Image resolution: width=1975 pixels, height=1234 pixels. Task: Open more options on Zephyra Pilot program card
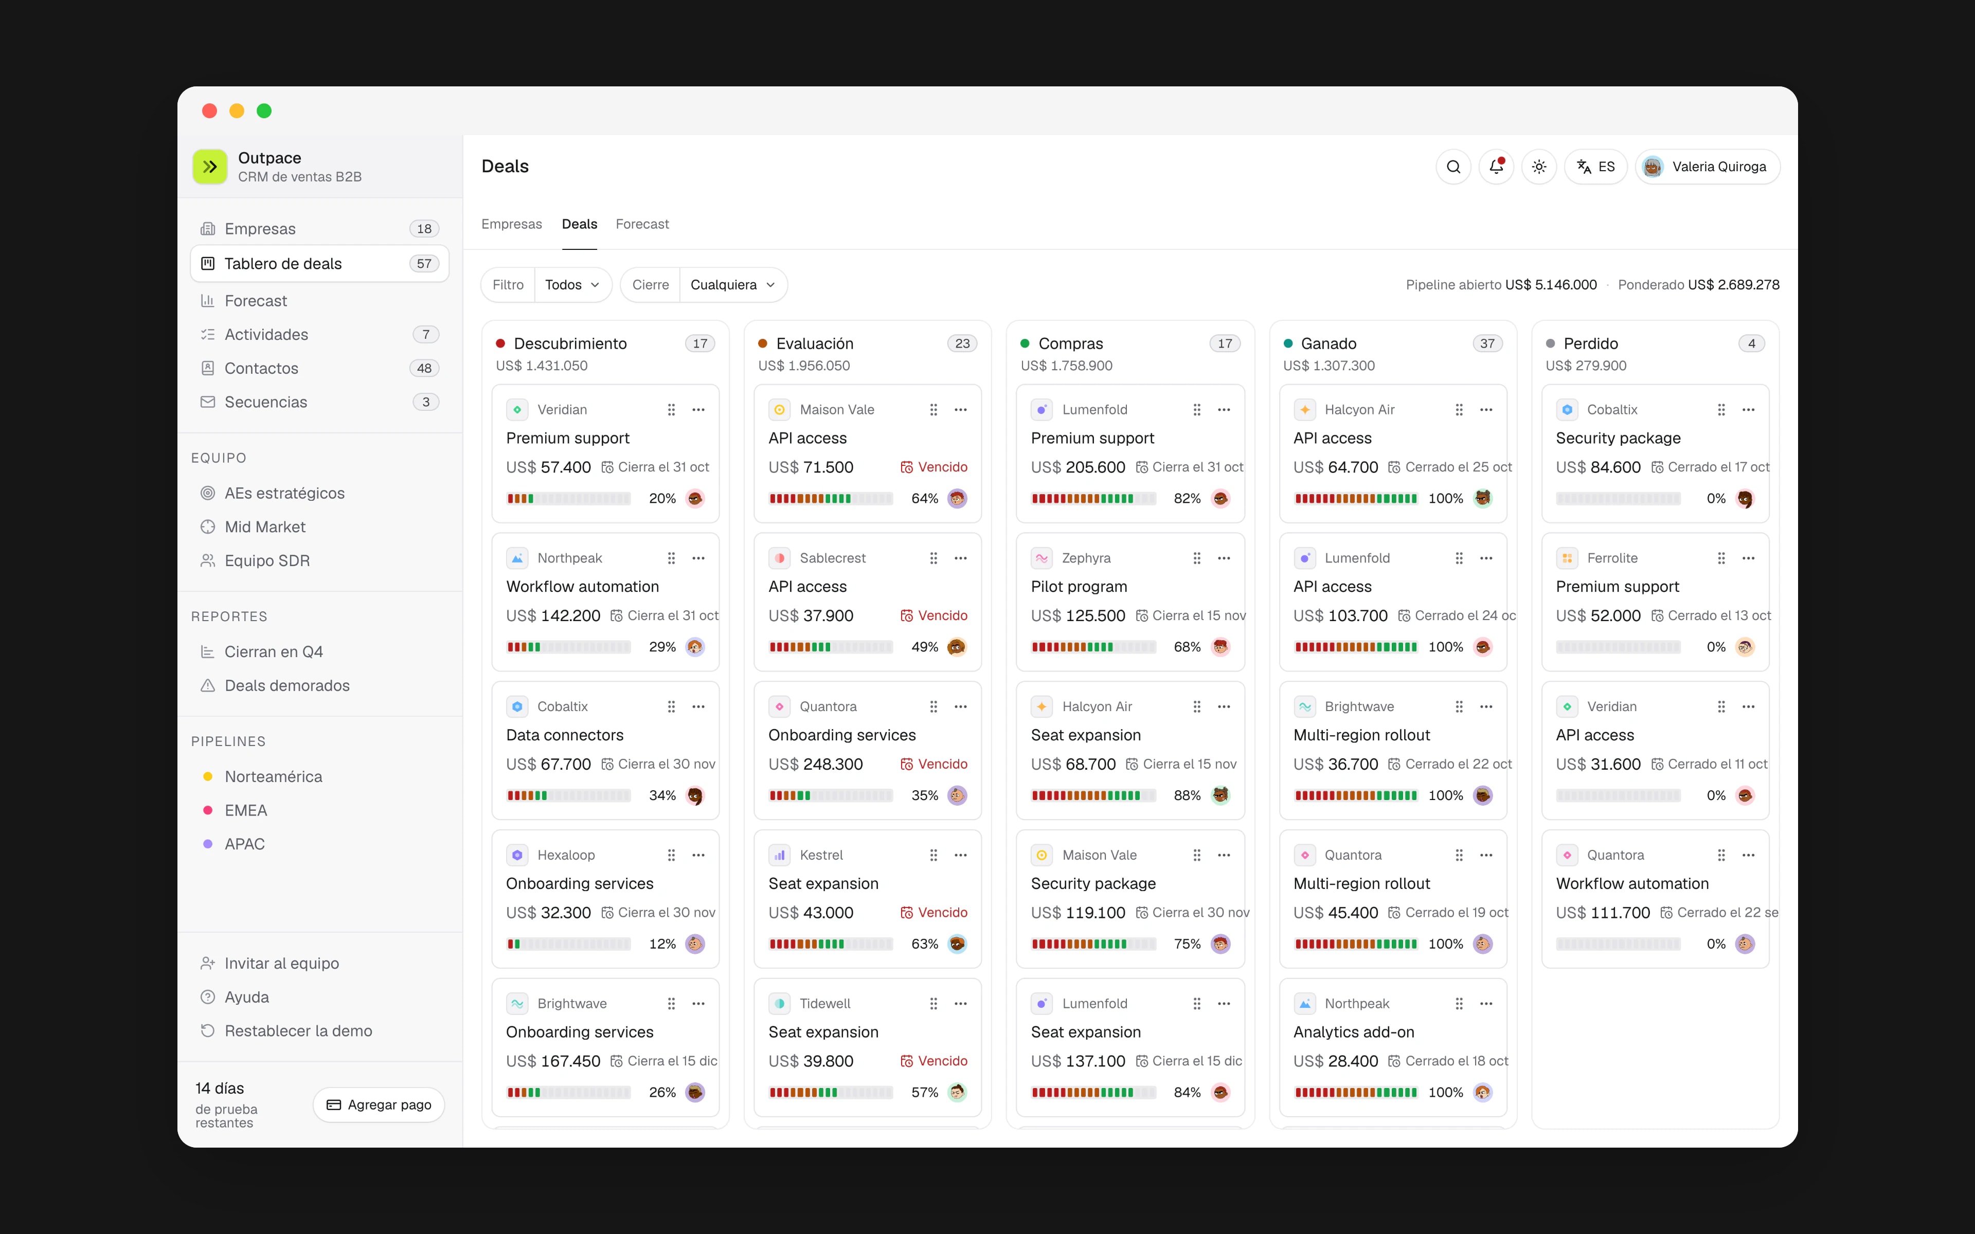click(x=1224, y=558)
